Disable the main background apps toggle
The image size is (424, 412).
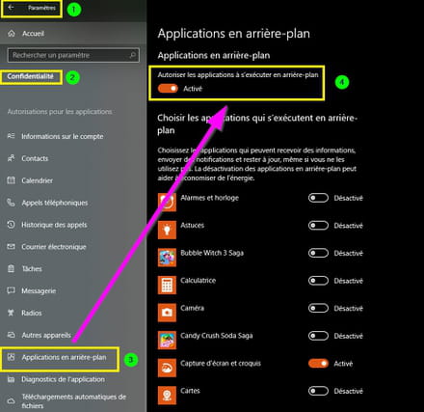click(x=168, y=89)
